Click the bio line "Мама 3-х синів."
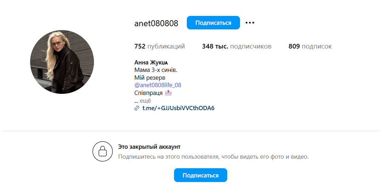Screen dimensions: 380x187 pyautogui.click(x=156, y=70)
